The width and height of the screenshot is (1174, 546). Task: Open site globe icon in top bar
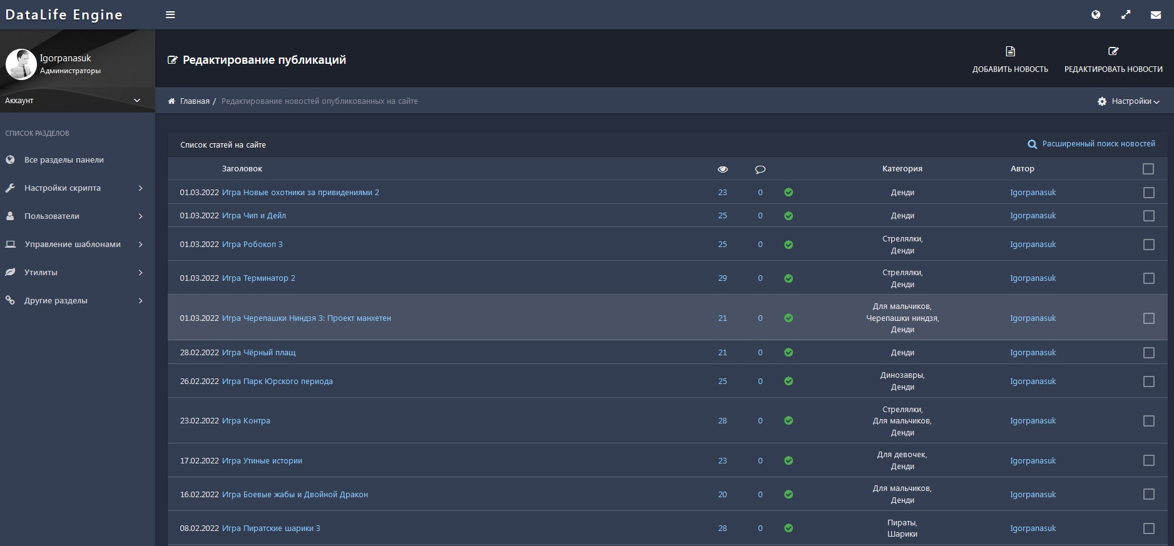1096,15
